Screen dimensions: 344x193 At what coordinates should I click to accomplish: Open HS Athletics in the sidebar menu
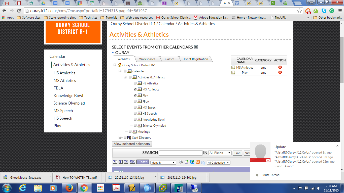64,73
